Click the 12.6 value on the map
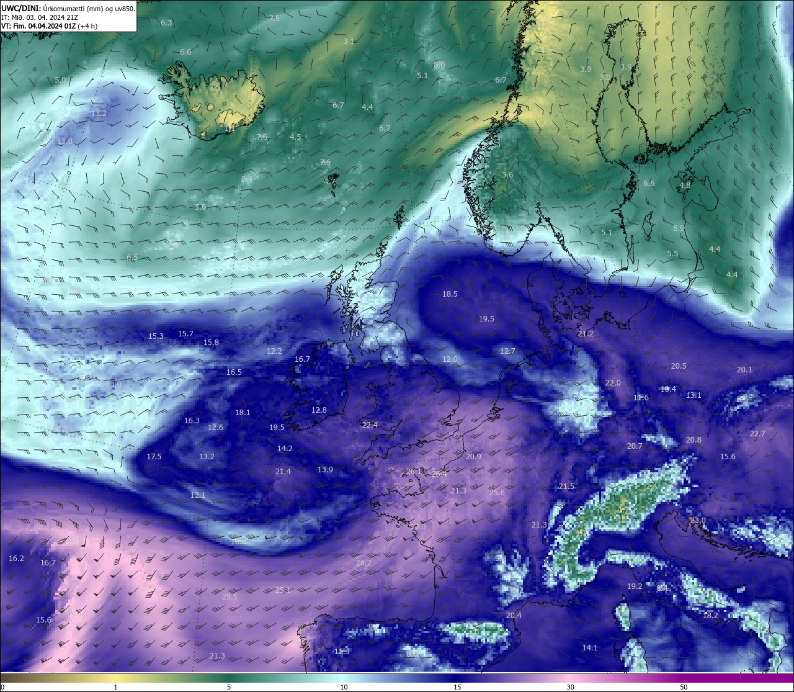This screenshot has height=692, width=794. (x=215, y=428)
